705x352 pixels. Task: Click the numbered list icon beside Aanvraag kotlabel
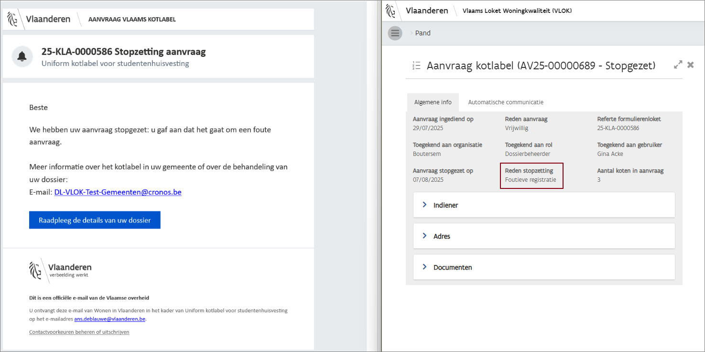pos(416,66)
